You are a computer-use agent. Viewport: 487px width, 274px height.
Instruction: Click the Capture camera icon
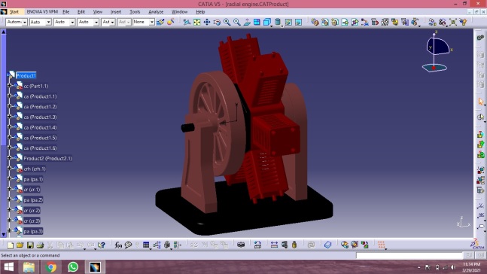pos(241,245)
